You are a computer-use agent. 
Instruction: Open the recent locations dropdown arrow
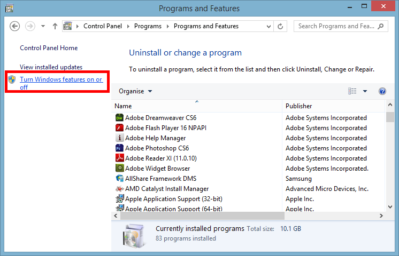point(43,26)
